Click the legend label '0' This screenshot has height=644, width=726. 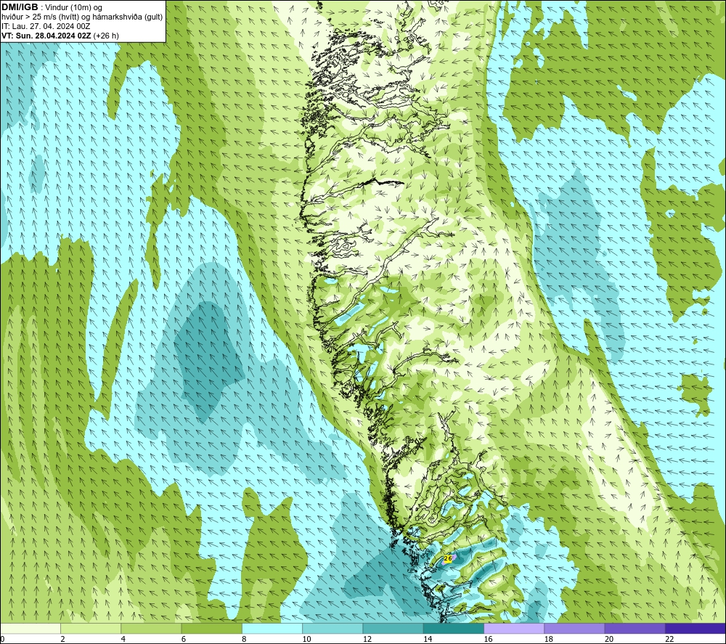pos(2,639)
